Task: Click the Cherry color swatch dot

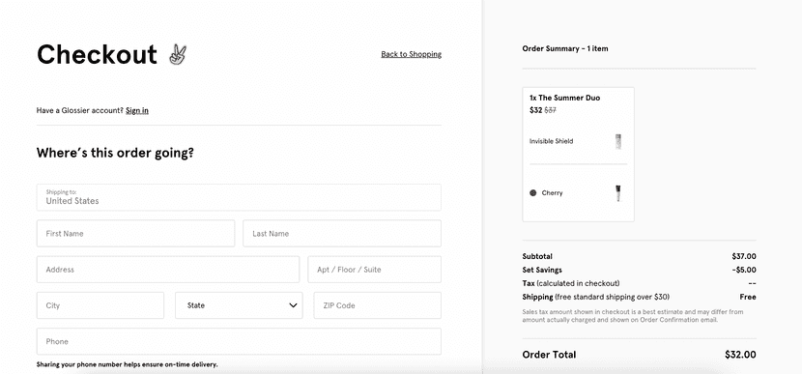Action: click(x=533, y=193)
